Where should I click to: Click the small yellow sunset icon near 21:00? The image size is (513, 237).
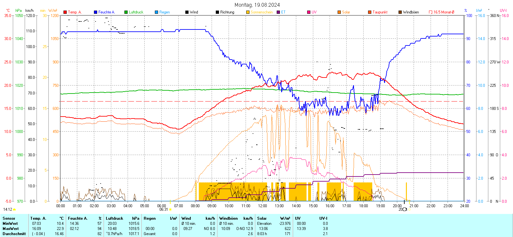click(409, 209)
